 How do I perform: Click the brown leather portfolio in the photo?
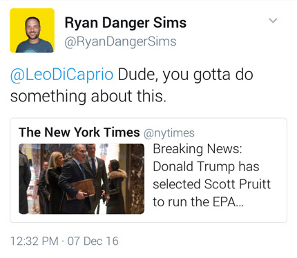81,189
